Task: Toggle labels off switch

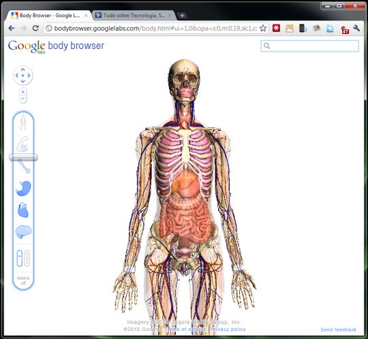Action: point(23,280)
